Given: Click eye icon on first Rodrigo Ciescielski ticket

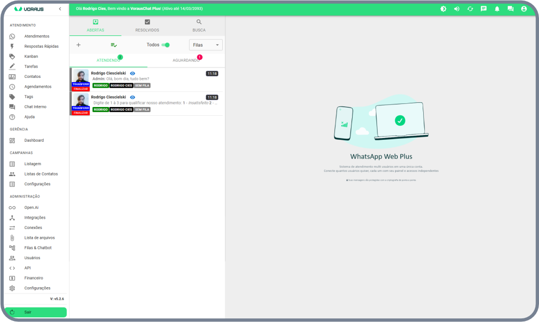Looking at the screenshot, I should pyautogui.click(x=132, y=74).
